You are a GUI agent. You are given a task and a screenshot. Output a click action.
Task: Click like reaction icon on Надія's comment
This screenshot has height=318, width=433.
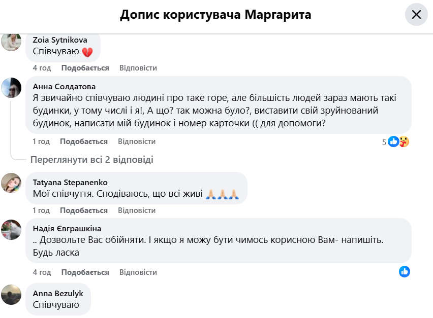405,272
